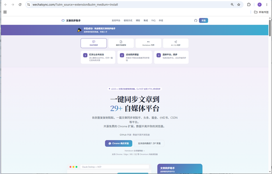This screenshot has width=272, height=174.
Task: Click the 29+ 自媒体平台 heading
Action: (135, 108)
